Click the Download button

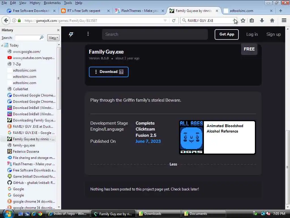click(108, 72)
